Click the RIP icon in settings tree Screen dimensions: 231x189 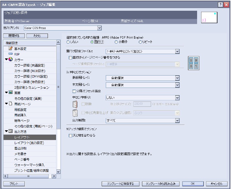(10, 54)
